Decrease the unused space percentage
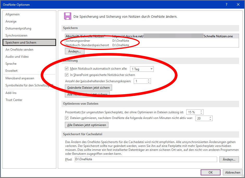Image resolution: width=245 pixels, height=178 pixels. (x=201, y=113)
